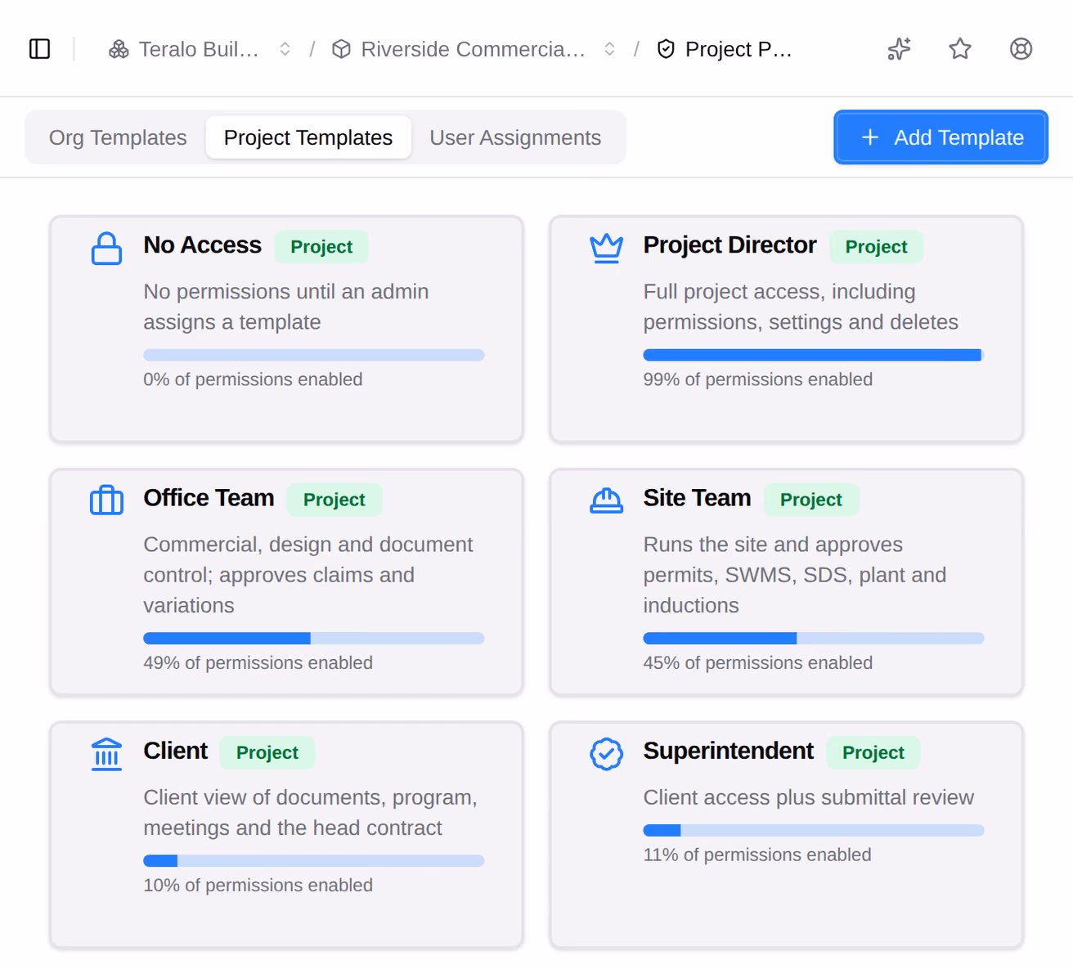Click the Superintendent verified badge icon
1073x969 pixels.
coord(606,754)
